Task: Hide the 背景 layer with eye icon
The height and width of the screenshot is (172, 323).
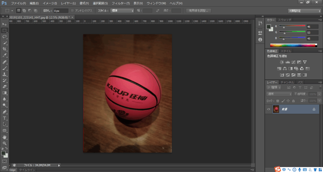Action: pyautogui.click(x=269, y=109)
